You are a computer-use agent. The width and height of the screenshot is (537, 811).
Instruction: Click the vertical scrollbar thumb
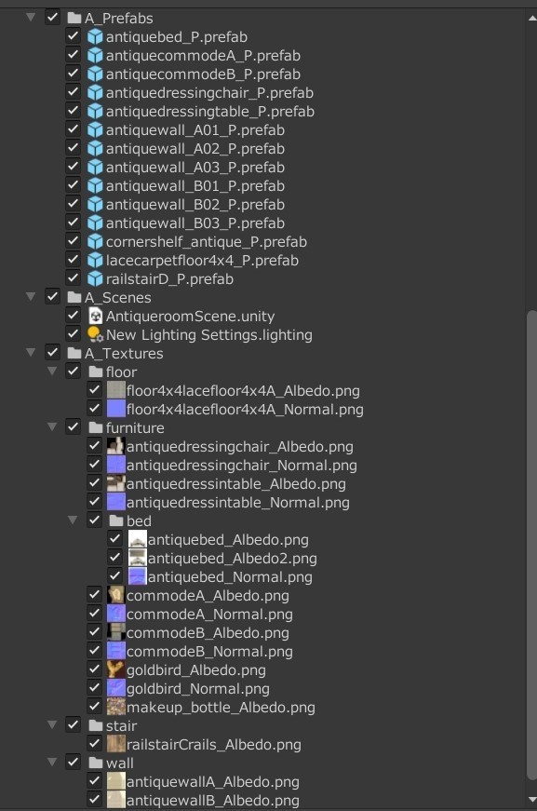[x=531, y=545]
